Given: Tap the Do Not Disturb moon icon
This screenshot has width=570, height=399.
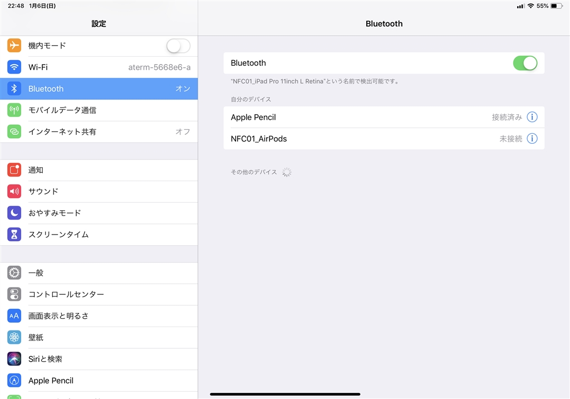Looking at the screenshot, I should 14,213.
